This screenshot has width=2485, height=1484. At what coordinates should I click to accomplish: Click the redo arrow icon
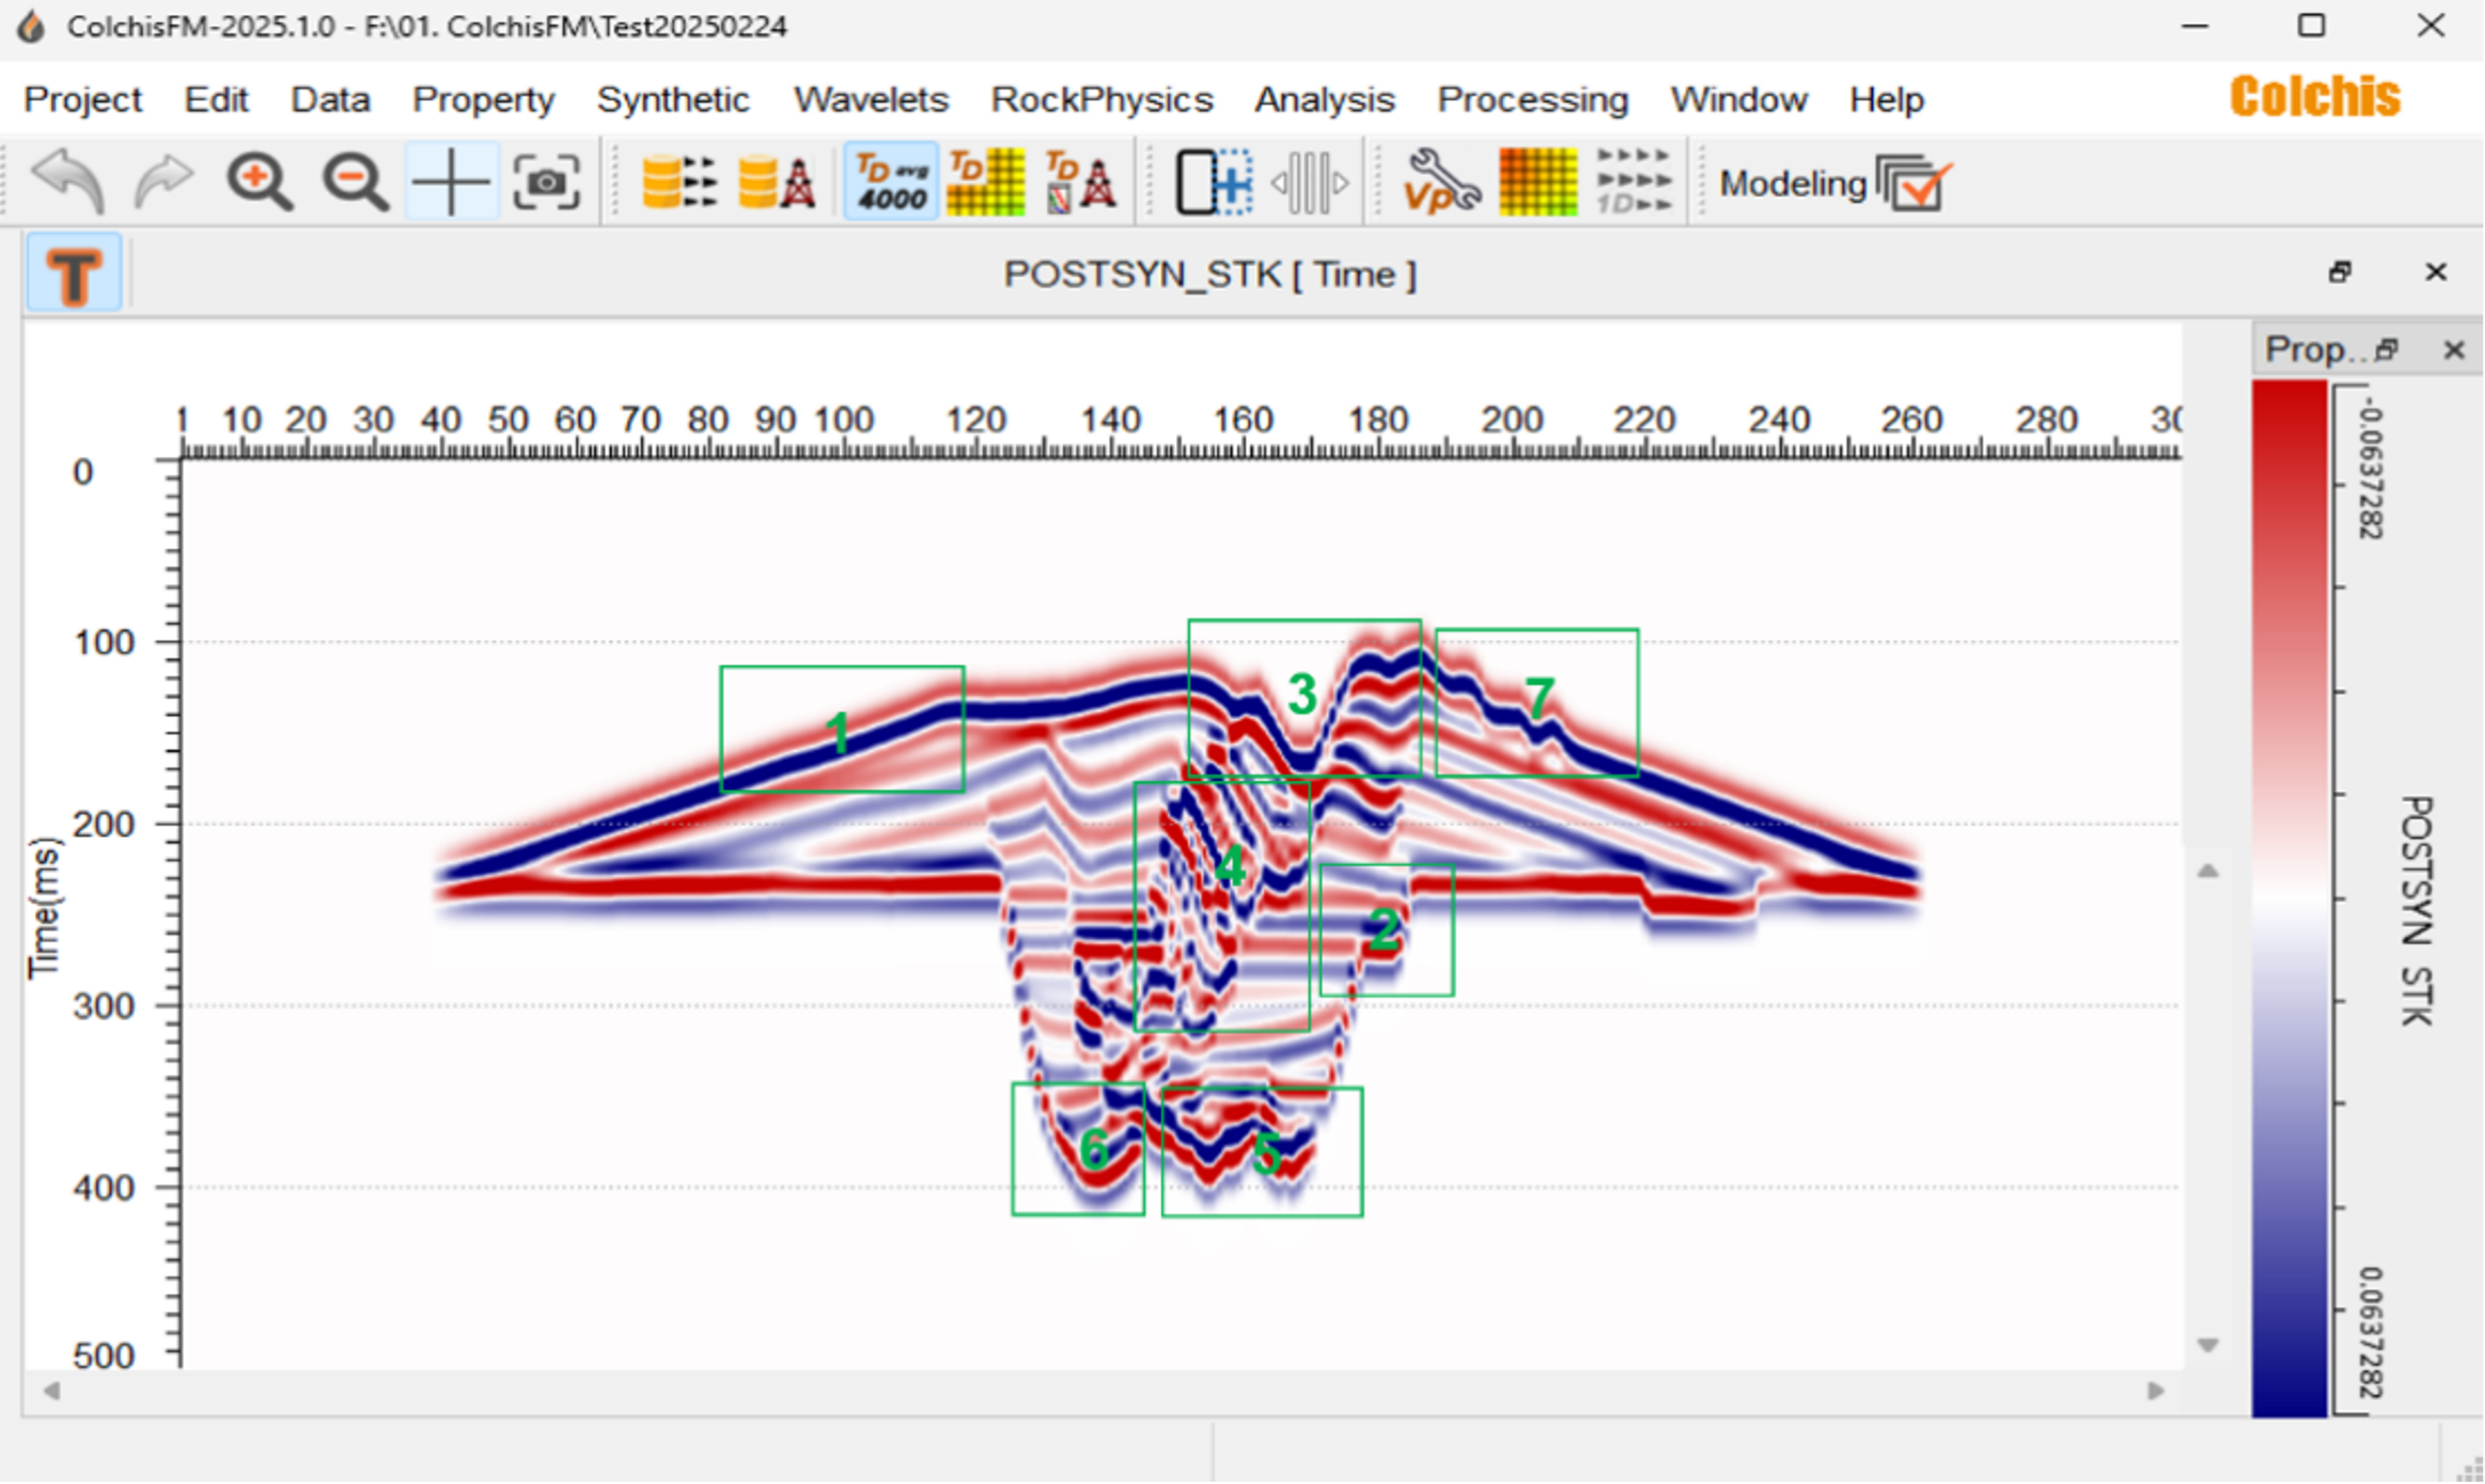point(163,181)
